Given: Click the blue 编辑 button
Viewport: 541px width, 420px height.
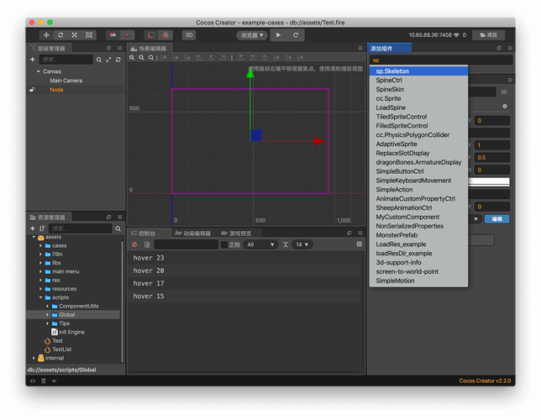Looking at the screenshot, I should point(496,218).
